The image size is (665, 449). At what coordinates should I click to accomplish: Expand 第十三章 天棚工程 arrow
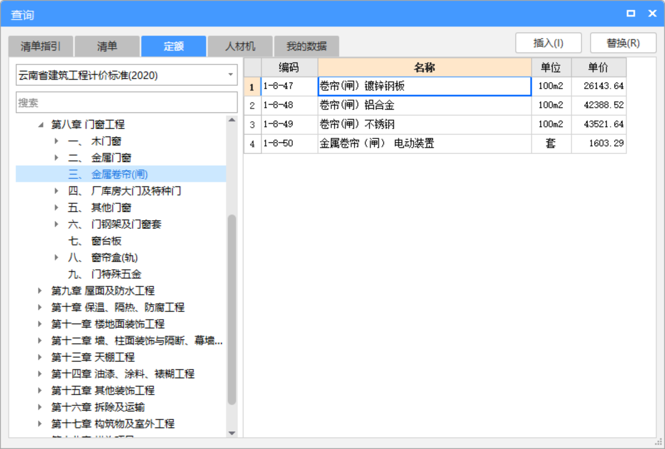click(x=40, y=358)
